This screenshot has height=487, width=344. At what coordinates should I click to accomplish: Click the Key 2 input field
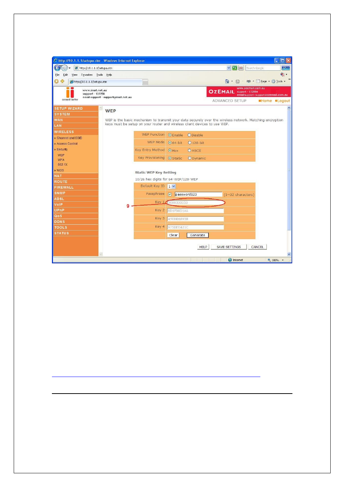(x=195, y=211)
